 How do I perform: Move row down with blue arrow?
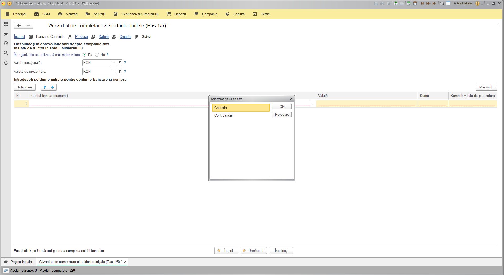tap(53, 87)
